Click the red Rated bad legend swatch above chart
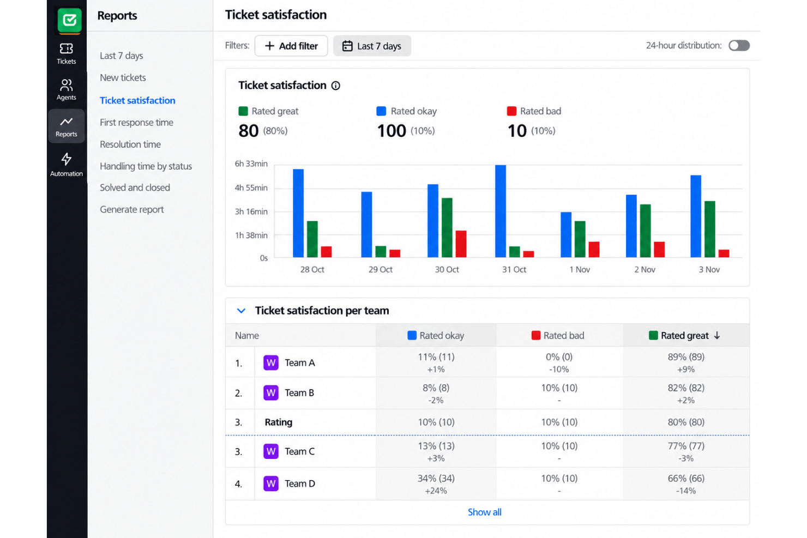Viewport: 807px width, 538px height. [x=511, y=111]
